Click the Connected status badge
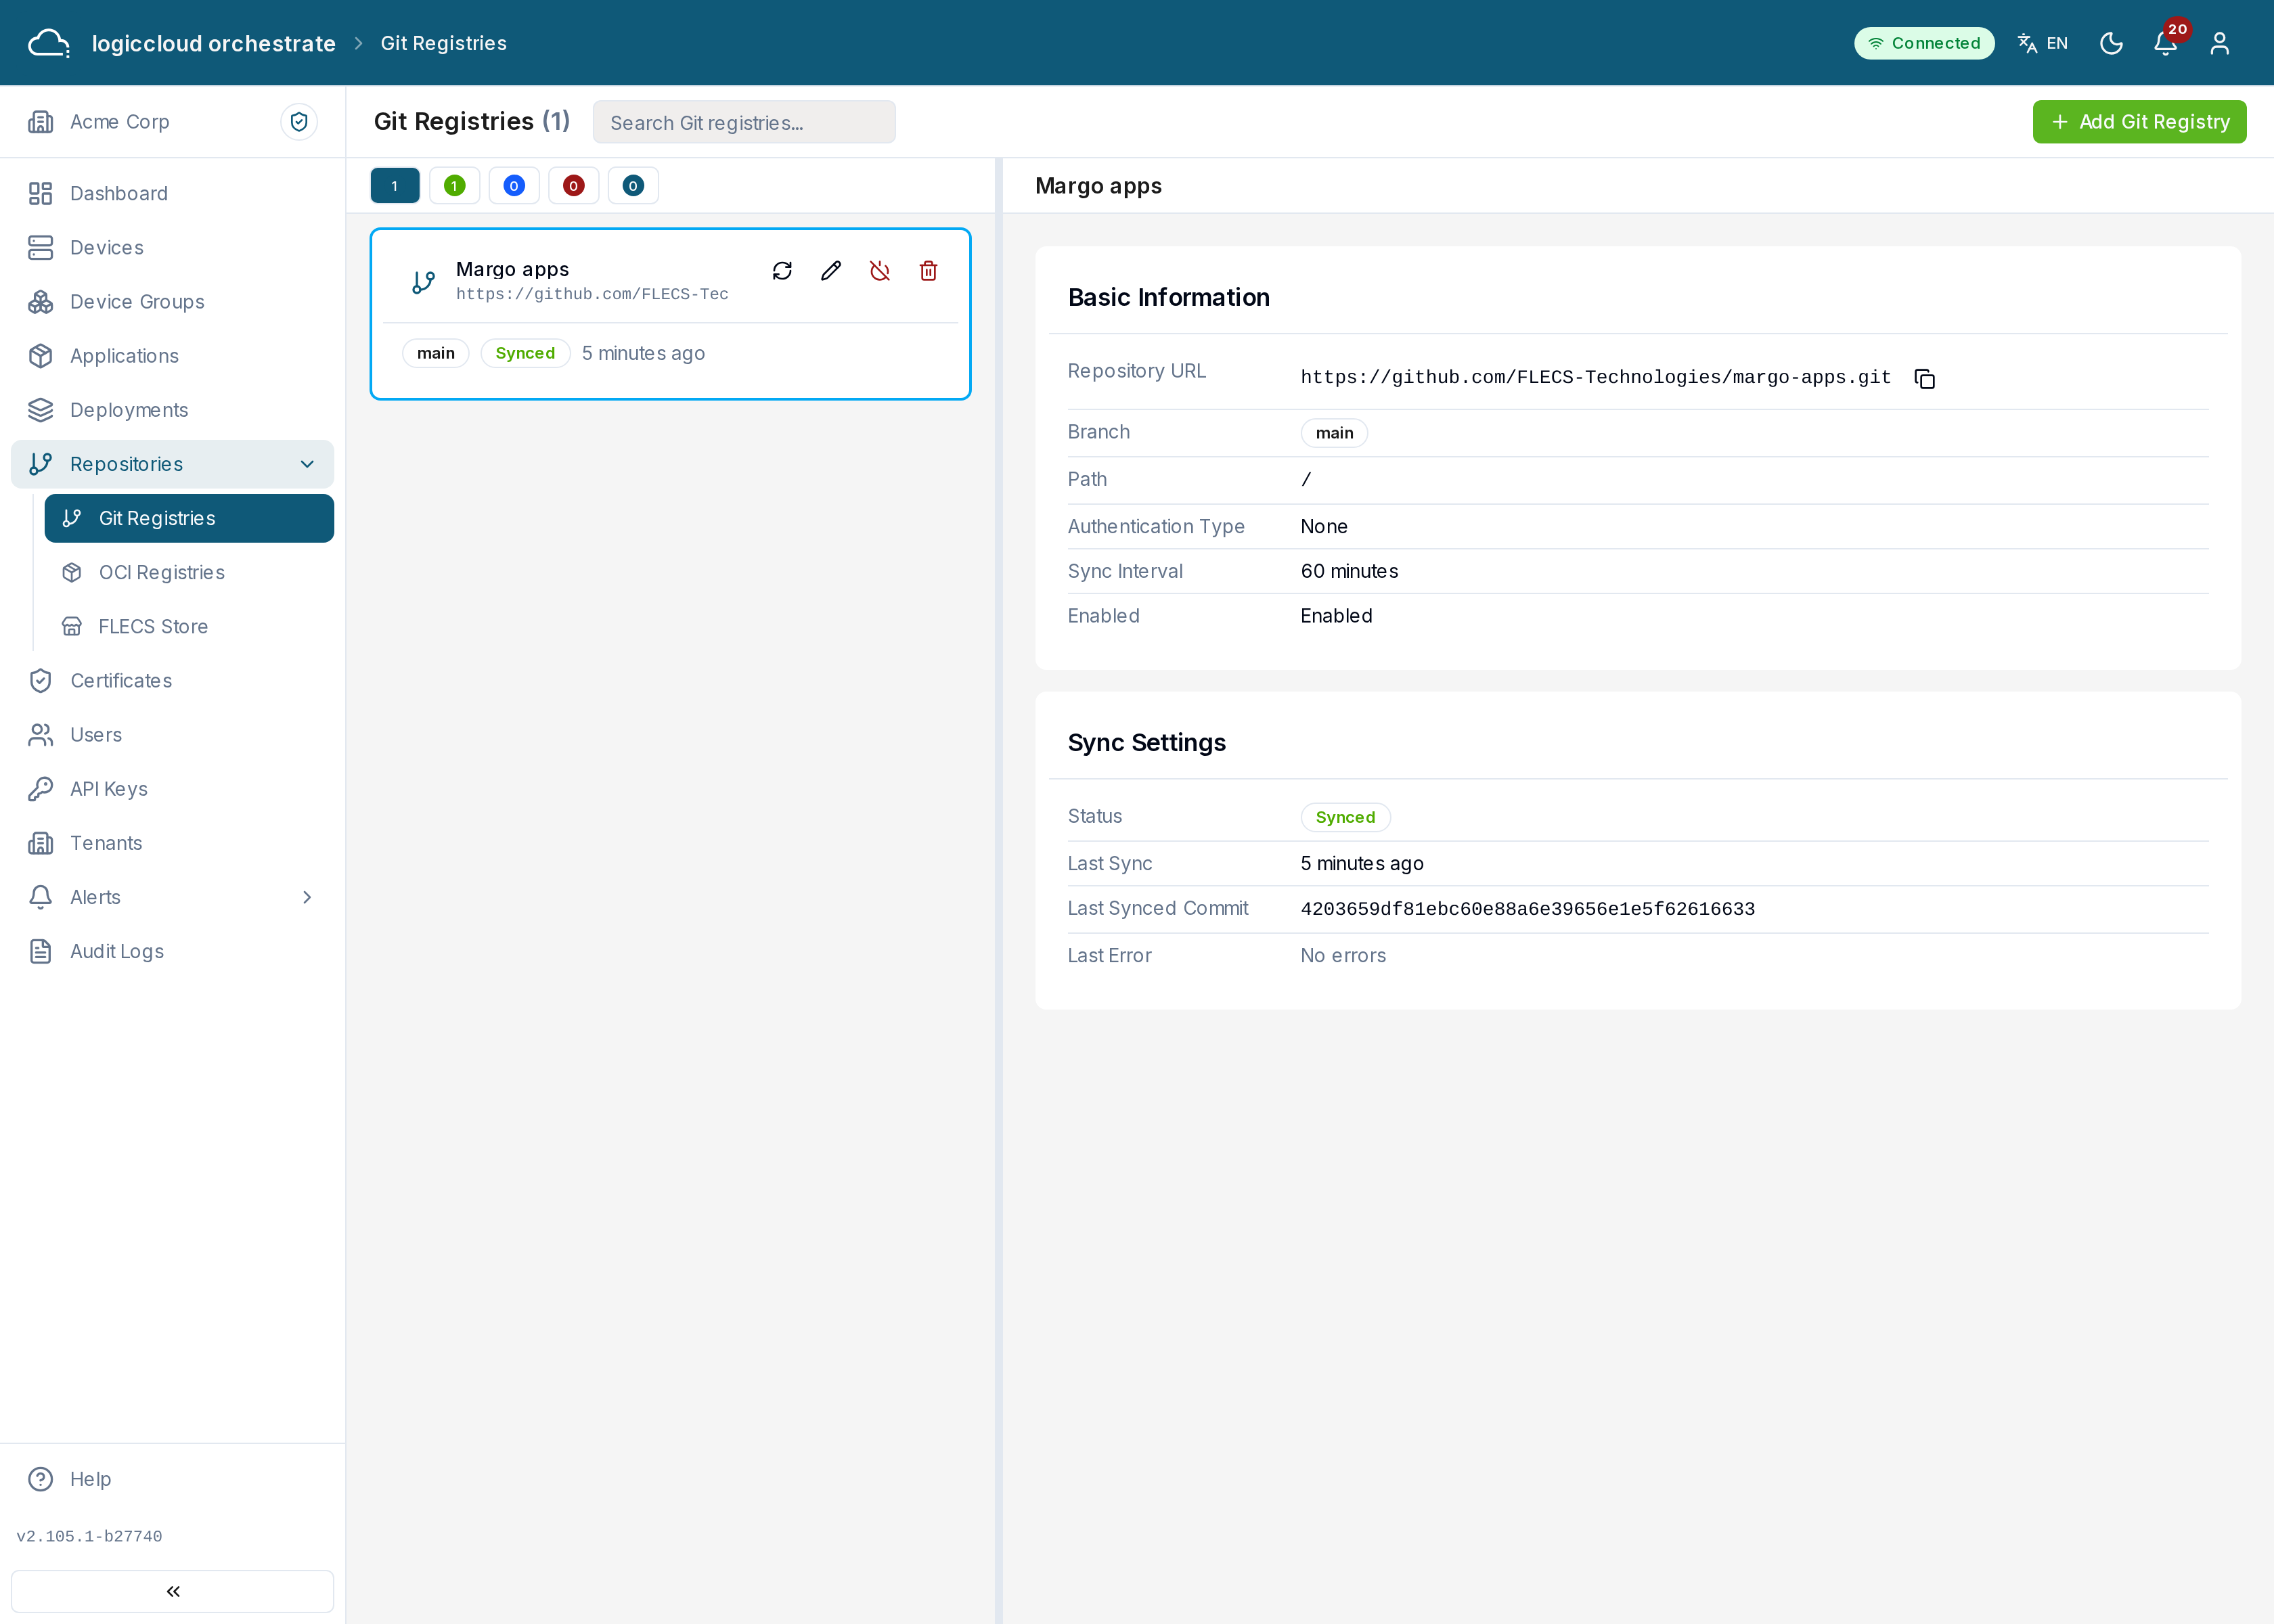2274x1624 pixels. tap(1924, 43)
